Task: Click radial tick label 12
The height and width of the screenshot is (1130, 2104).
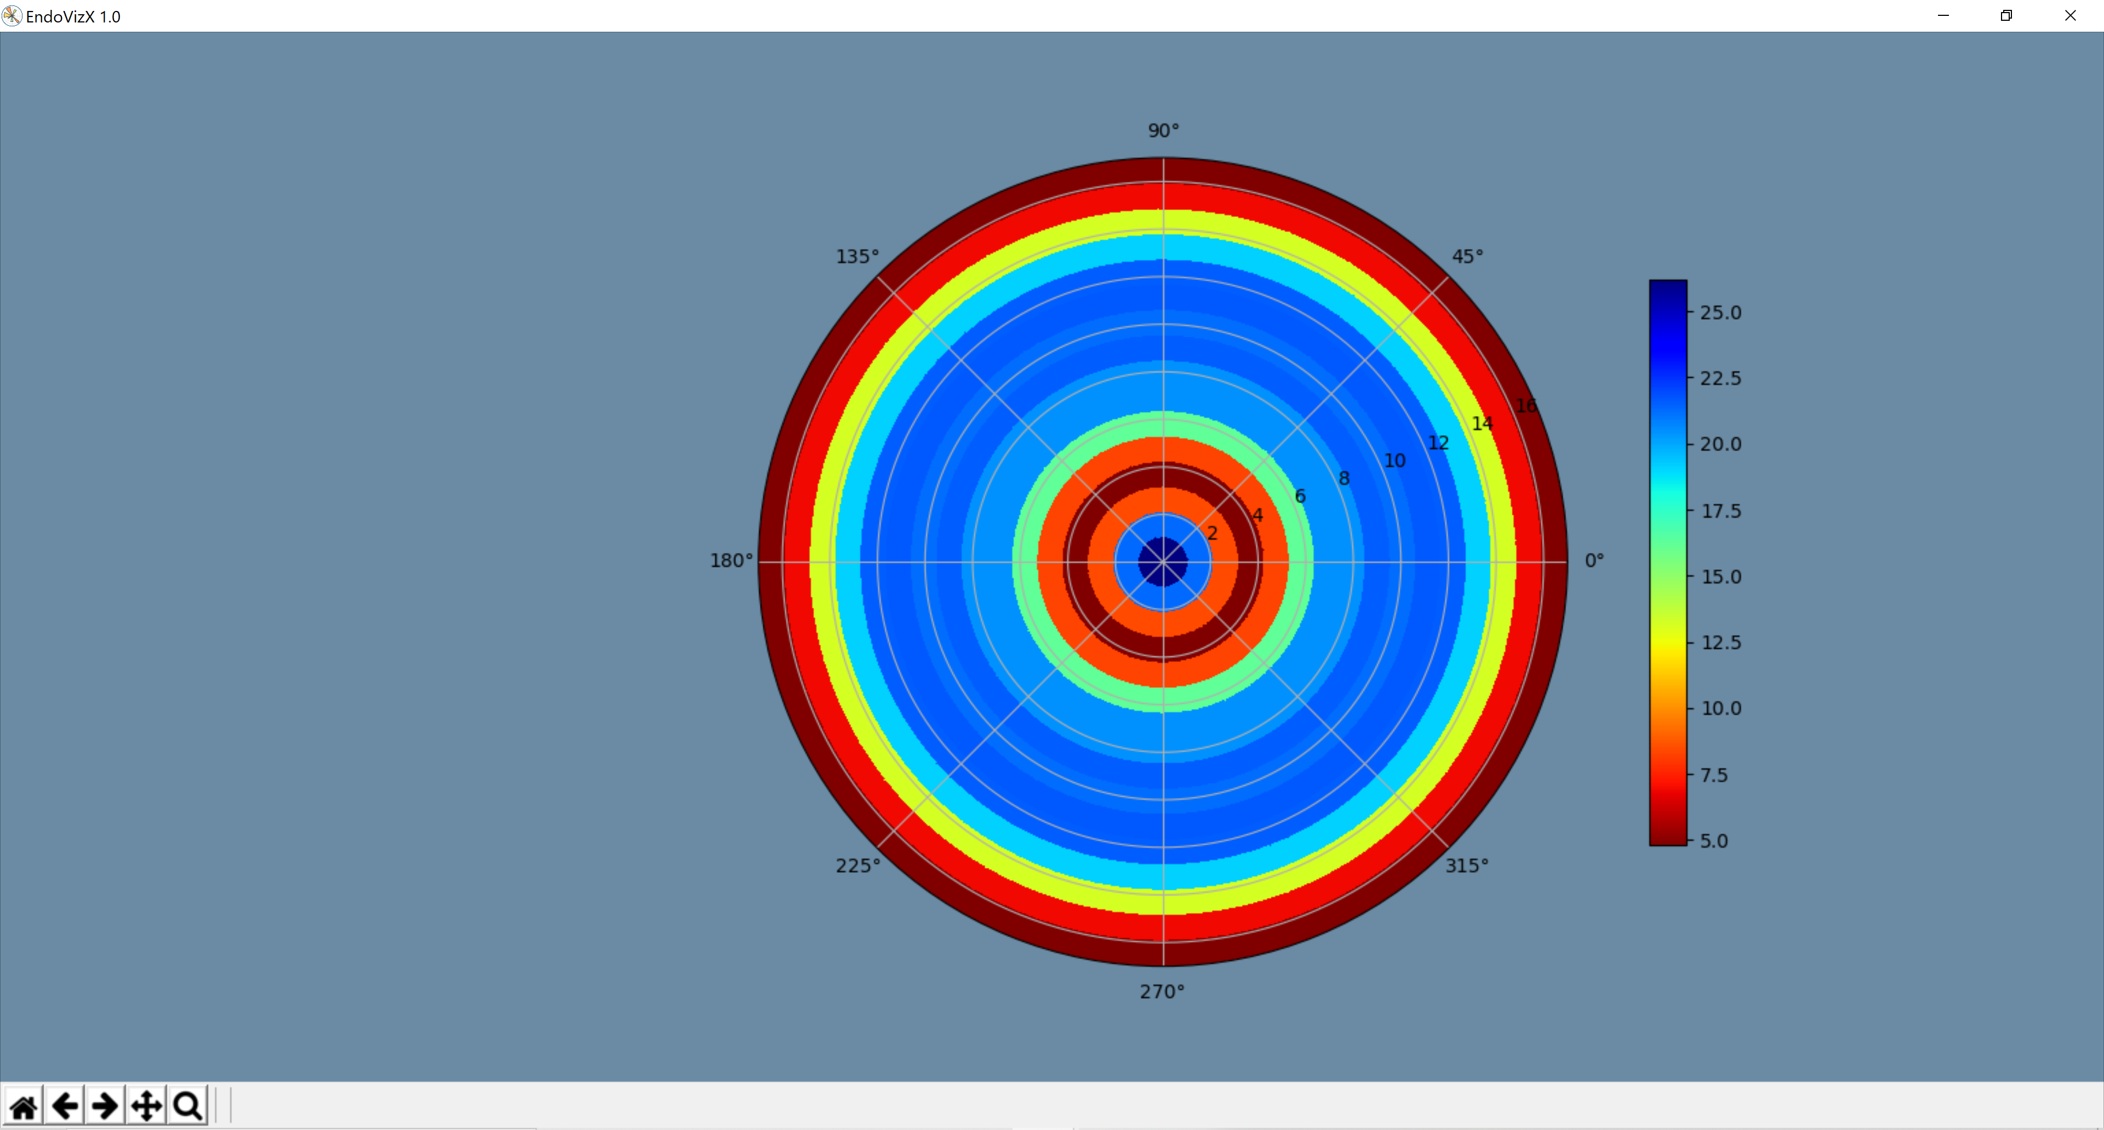Action: coord(1438,442)
